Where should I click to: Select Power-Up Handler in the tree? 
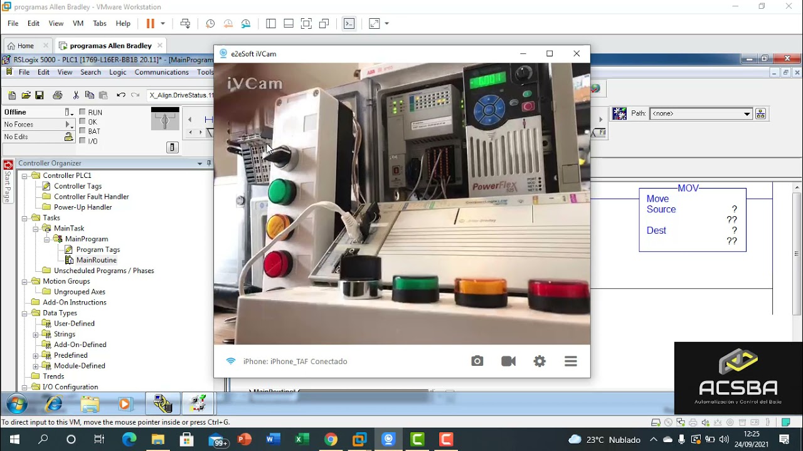pos(83,207)
